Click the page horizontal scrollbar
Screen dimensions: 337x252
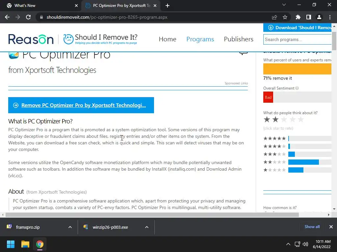coord(152,215)
